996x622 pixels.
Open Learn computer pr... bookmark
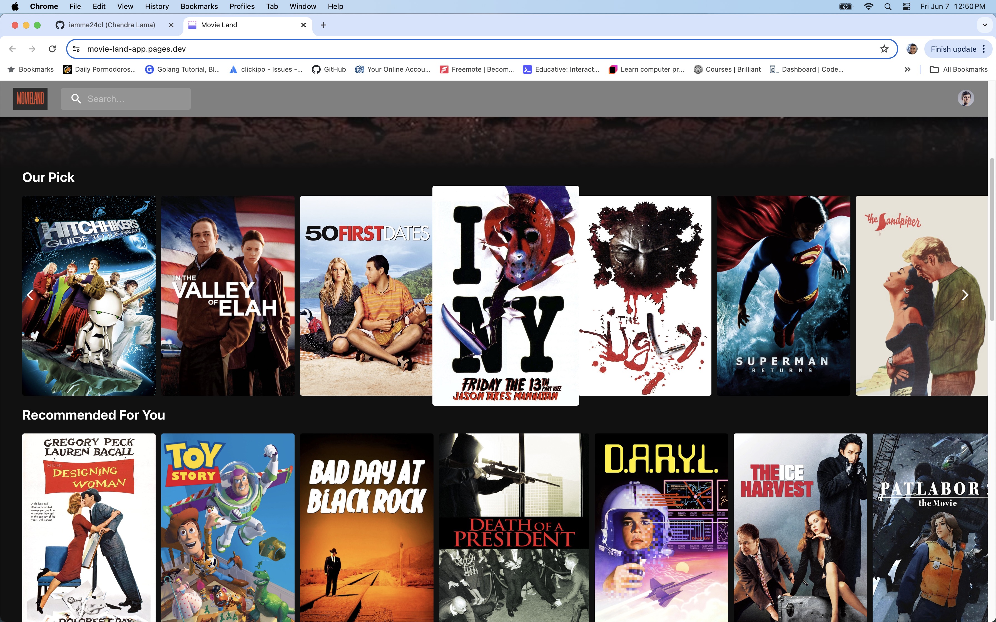(x=647, y=69)
